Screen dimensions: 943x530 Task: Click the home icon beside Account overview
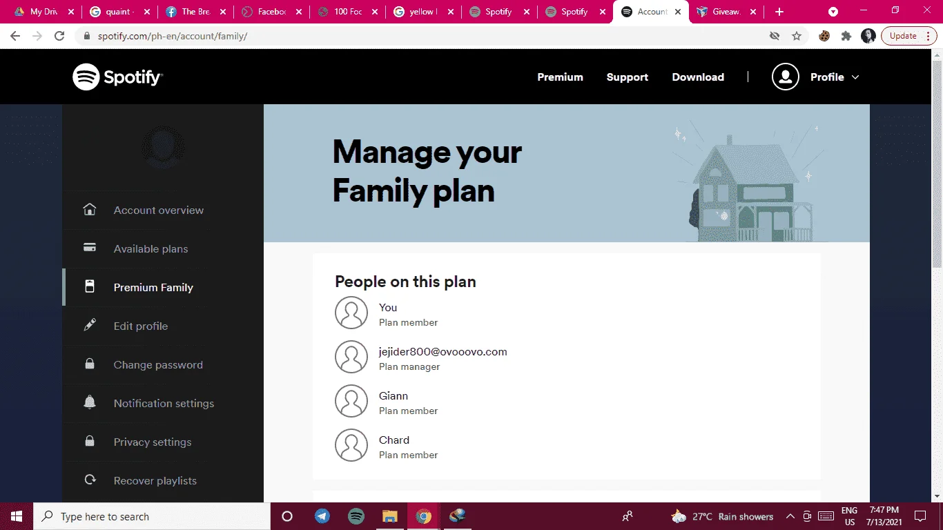(x=90, y=209)
